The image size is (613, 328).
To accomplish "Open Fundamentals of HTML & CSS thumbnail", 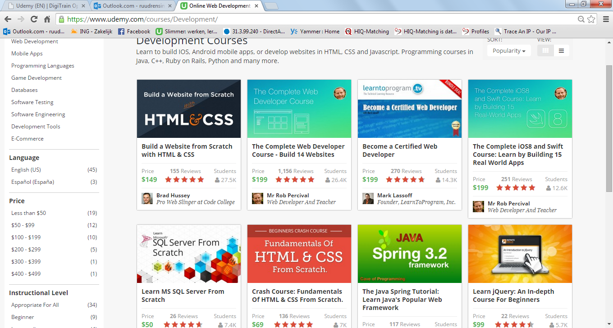I will pos(299,254).
